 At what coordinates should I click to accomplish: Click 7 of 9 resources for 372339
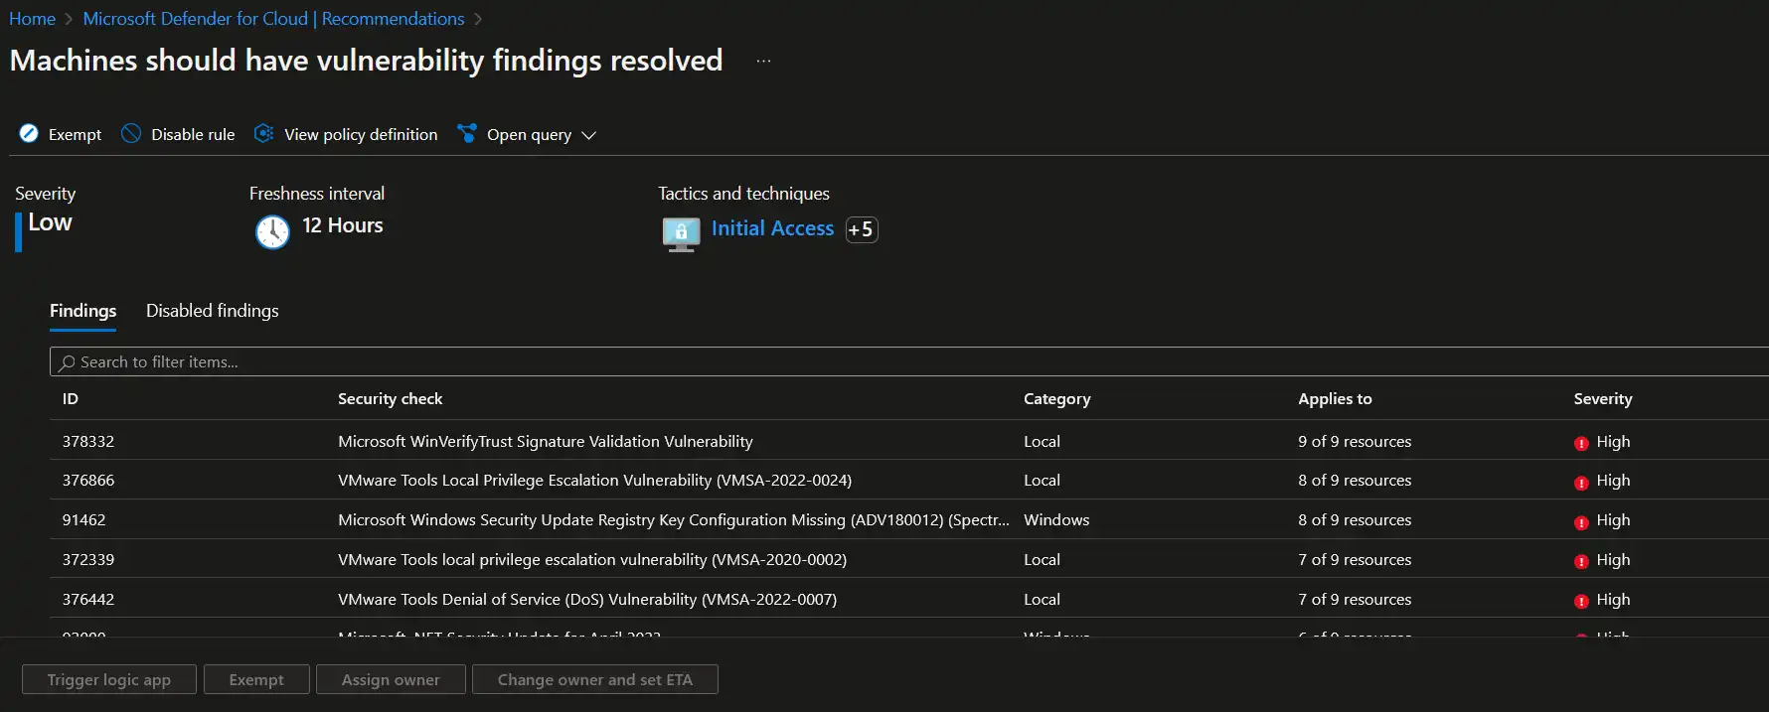point(1355,559)
